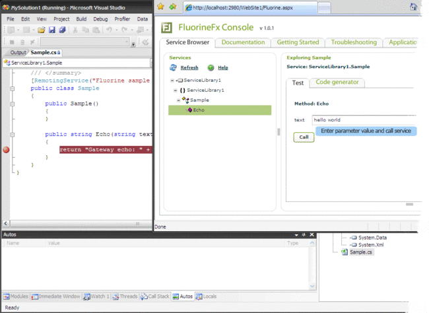Image resolution: width=429 pixels, height=313 pixels.
Task: Open the Autos panel window position dropdown
Action: tap(296, 235)
